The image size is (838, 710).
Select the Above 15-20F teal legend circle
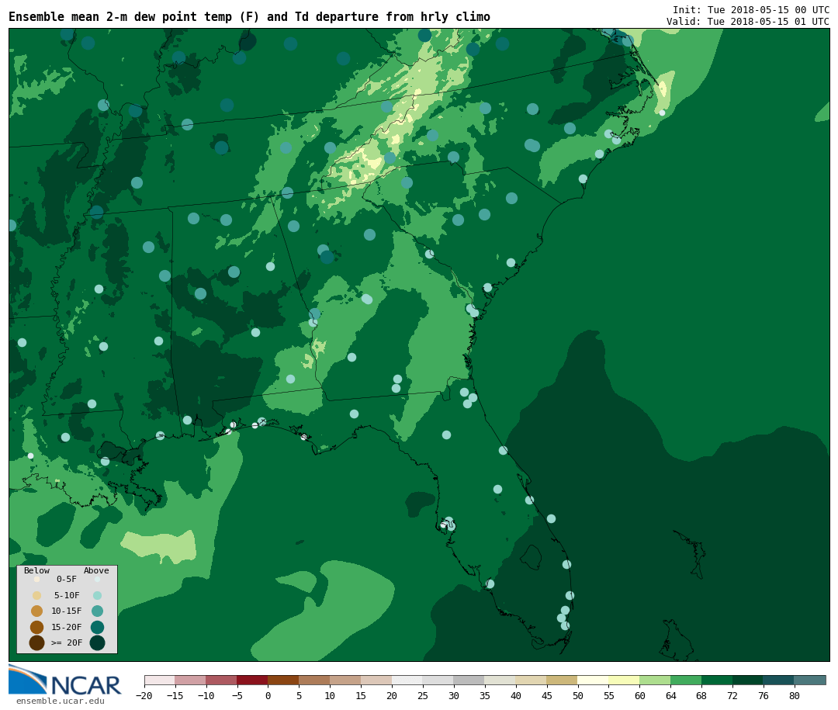coord(97,627)
